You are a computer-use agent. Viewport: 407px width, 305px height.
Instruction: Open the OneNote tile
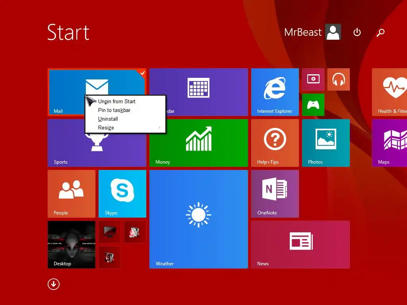(x=275, y=194)
